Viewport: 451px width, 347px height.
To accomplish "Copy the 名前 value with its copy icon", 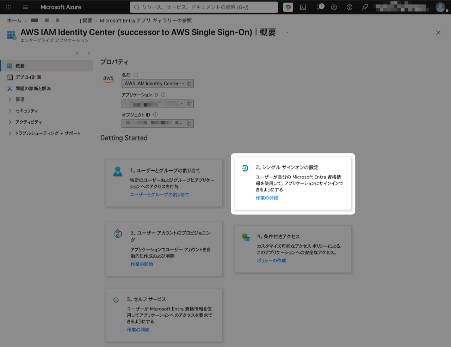I will [189, 84].
